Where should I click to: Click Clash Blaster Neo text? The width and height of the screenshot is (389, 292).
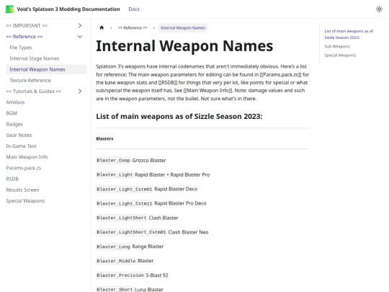tap(188, 232)
